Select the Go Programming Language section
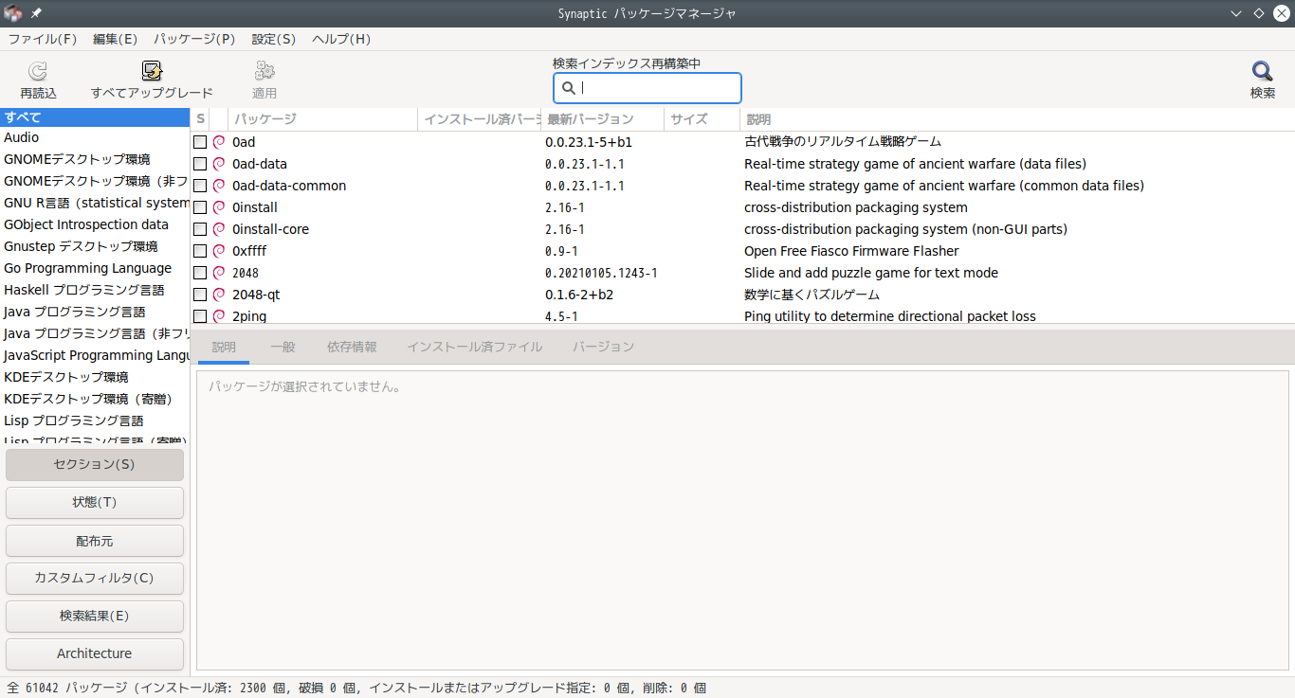The width and height of the screenshot is (1295, 698). [95, 269]
